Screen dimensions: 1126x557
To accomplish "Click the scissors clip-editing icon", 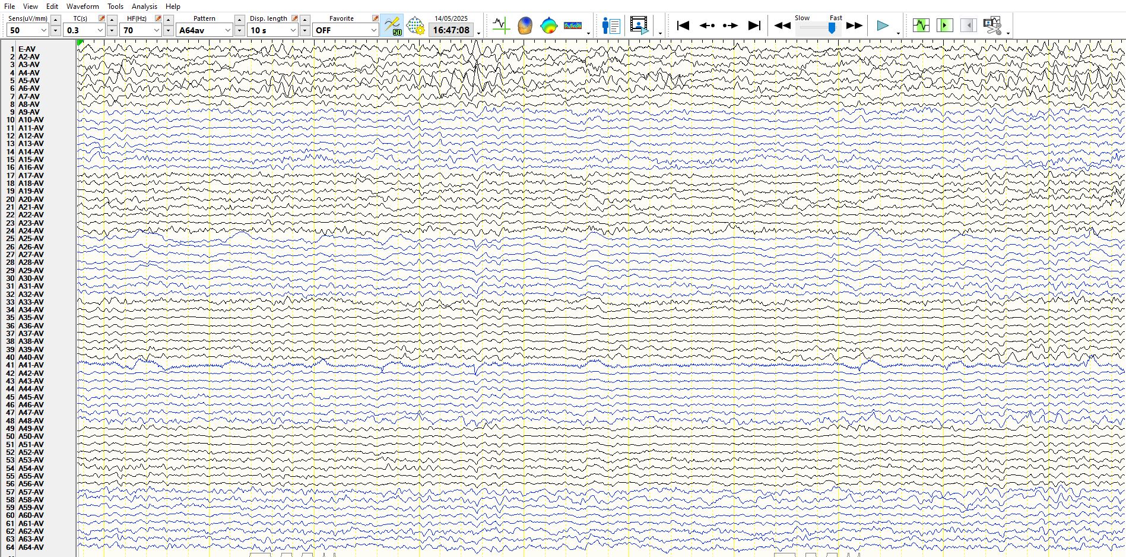I will (992, 26).
